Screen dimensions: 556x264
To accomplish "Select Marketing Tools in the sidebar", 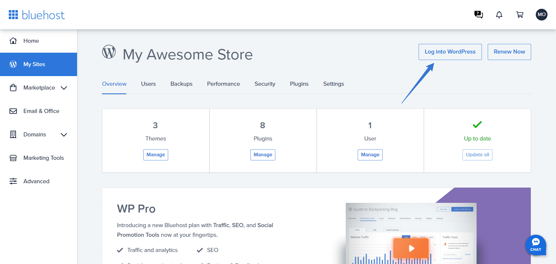I will click(x=43, y=158).
